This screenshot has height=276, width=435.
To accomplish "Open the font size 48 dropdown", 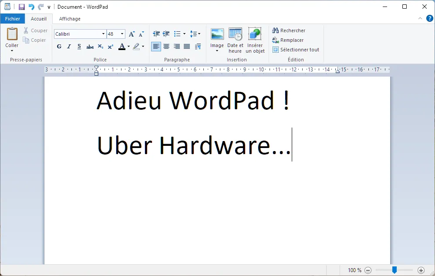I will click(122, 34).
